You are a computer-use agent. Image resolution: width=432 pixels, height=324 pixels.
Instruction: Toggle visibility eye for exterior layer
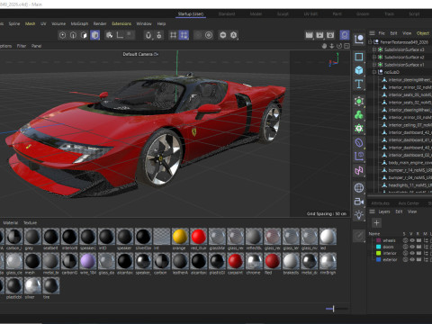[412, 259]
